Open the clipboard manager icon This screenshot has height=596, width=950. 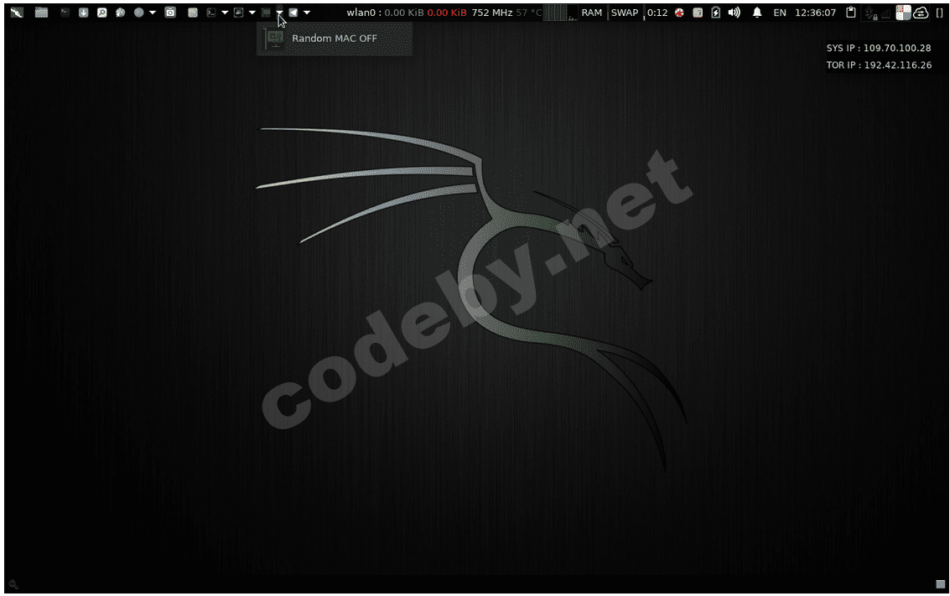click(x=850, y=12)
